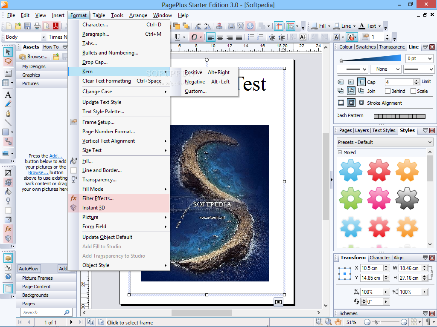Open the Presets - Default dropdown
The image size is (437, 327).
point(385,142)
